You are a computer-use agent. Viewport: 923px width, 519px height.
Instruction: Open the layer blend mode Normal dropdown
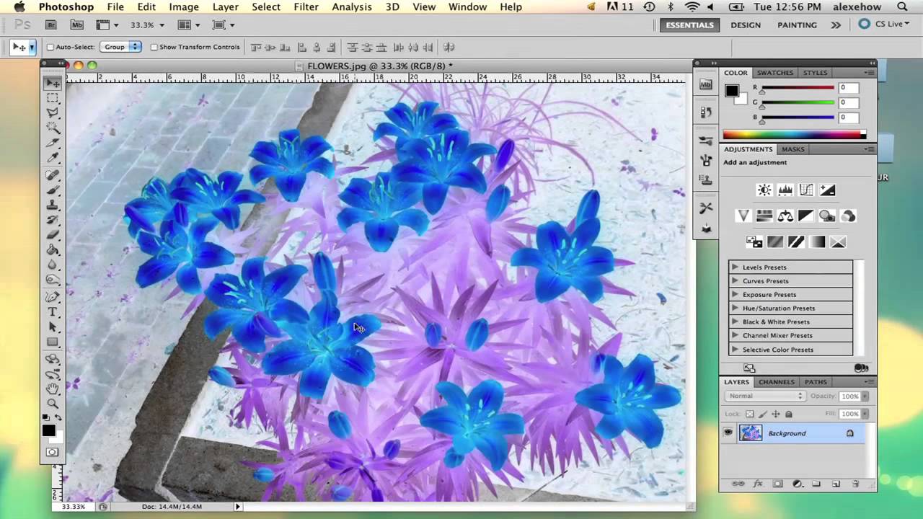tap(766, 396)
